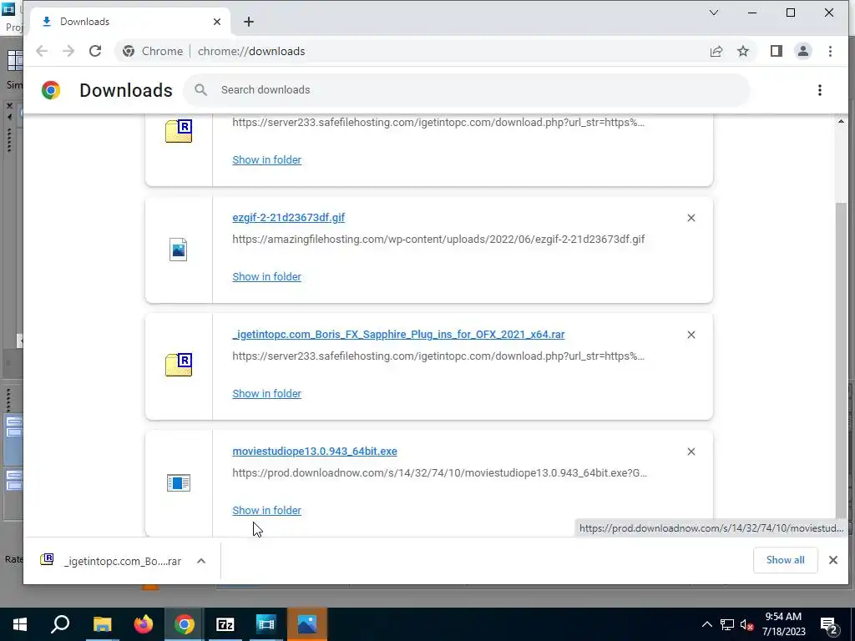Open the Chrome three-dot browser menu

coord(830,51)
